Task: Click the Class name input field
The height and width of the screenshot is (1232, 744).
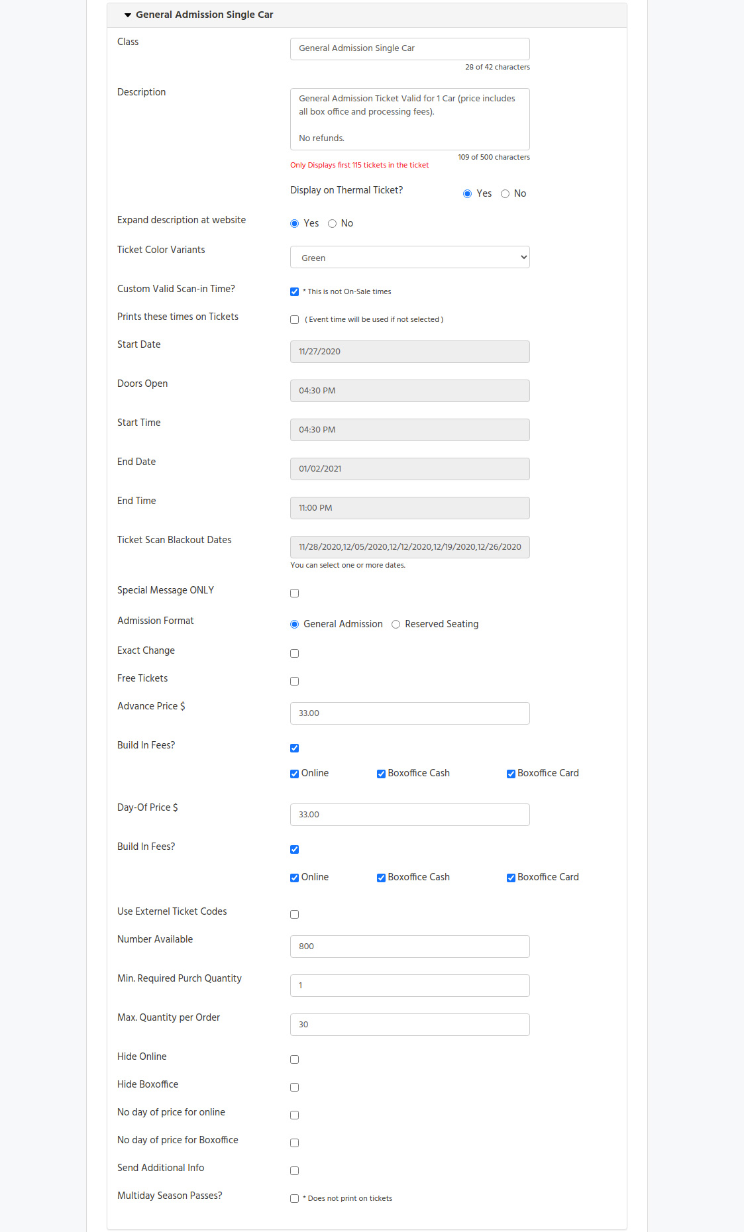Action: pyautogui.click(x=409, y=48)
